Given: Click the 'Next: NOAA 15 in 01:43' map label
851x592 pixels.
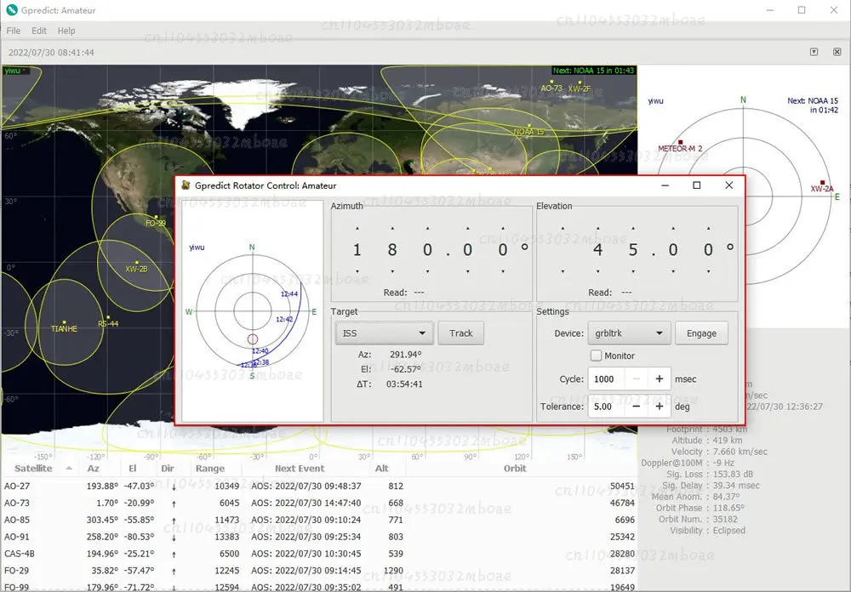Looking at the screenshot, I should tap(593, 71).
